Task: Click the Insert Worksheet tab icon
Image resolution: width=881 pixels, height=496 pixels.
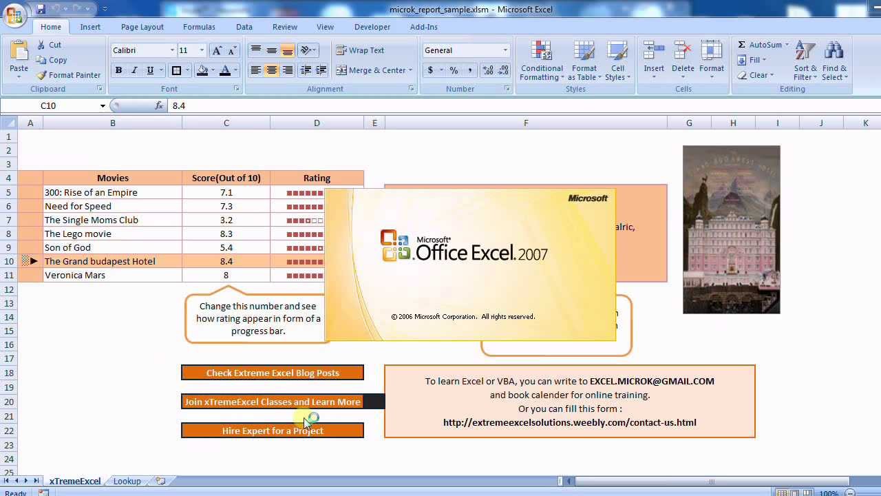Action: (x=160, y=481)
